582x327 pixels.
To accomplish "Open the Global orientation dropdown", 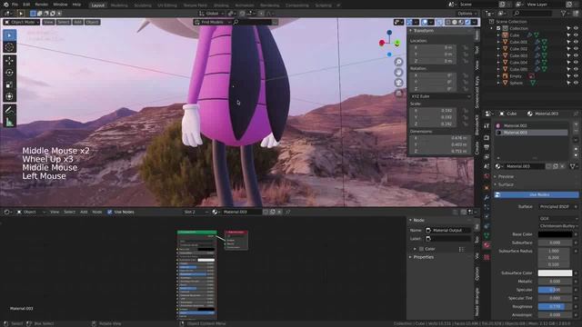I will pos(211,14).
